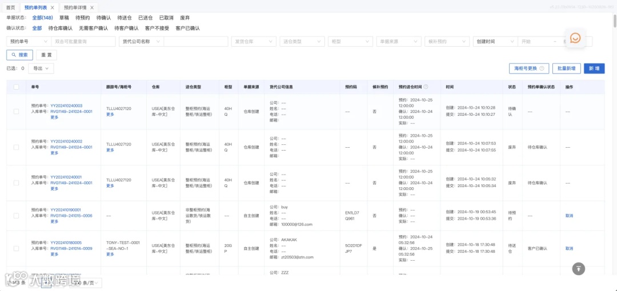Click the 开始 start date field
This screenshot has height=291, width=617.
[535, 41]
